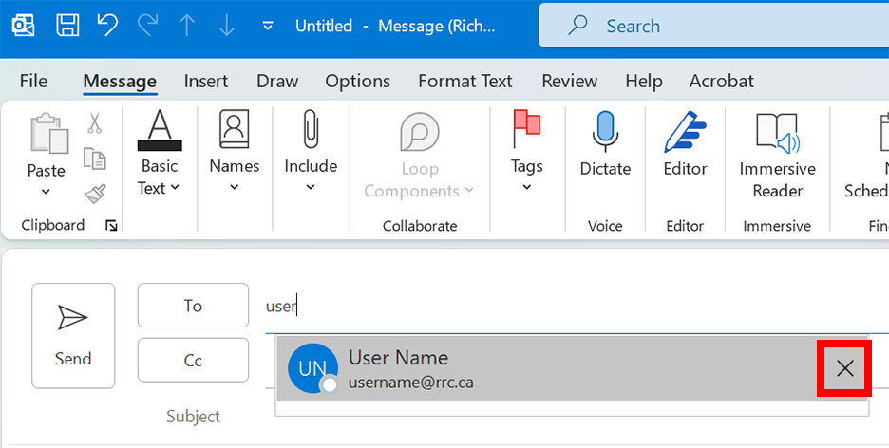Launch Immersive Reader
This screenshot has height=448, width=889.
778,155
